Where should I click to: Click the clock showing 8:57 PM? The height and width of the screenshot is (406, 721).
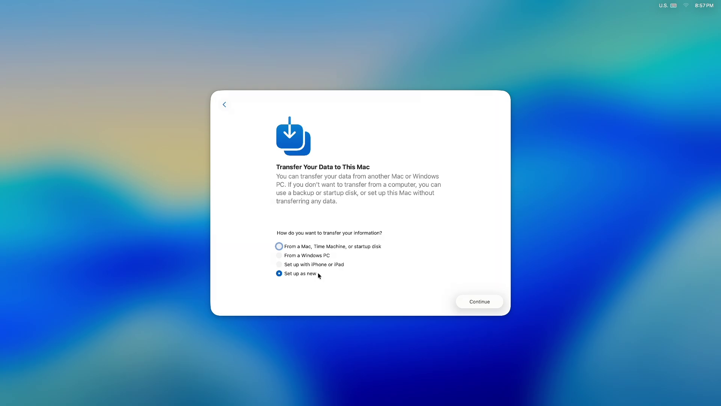tap(704, 5)
